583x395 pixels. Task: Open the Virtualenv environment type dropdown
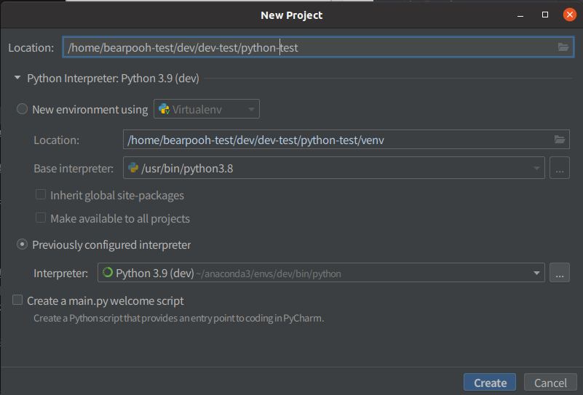pos(250,110)
